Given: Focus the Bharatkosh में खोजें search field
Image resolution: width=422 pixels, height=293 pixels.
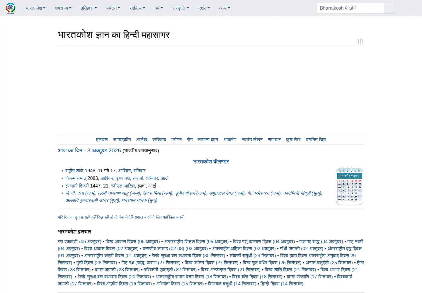Looking at the screenshot, I should point(350,8).
